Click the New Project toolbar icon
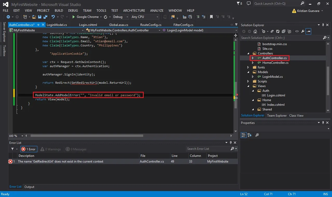Screen dimensions: 332x197 click(25, 17)
